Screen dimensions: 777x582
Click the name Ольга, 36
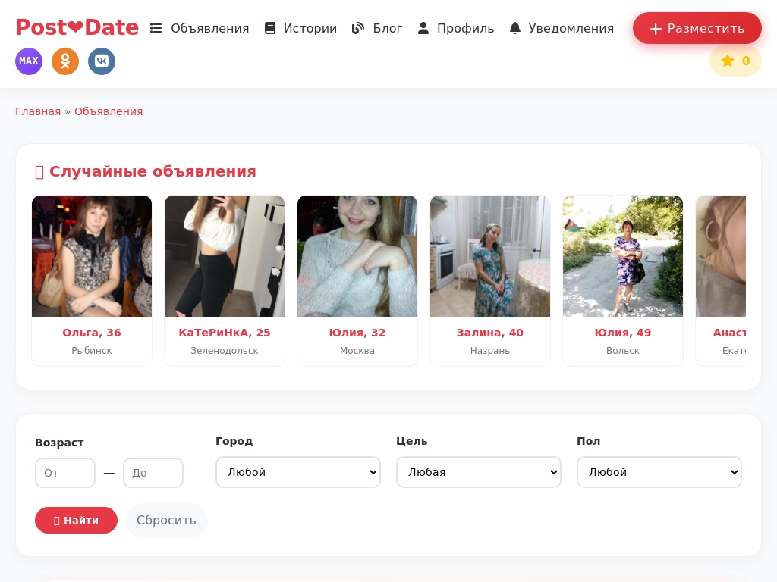click(92, 333)
